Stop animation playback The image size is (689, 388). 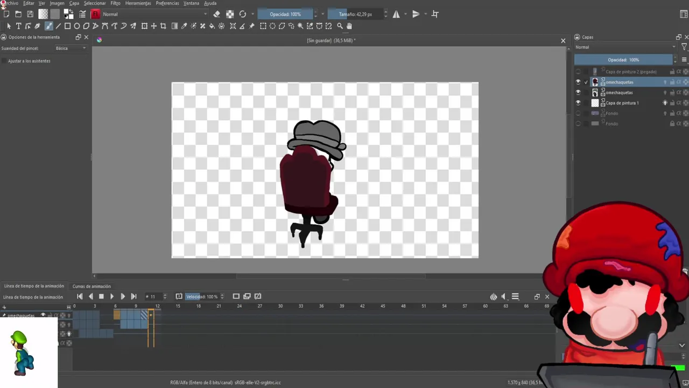coord(101,296)
